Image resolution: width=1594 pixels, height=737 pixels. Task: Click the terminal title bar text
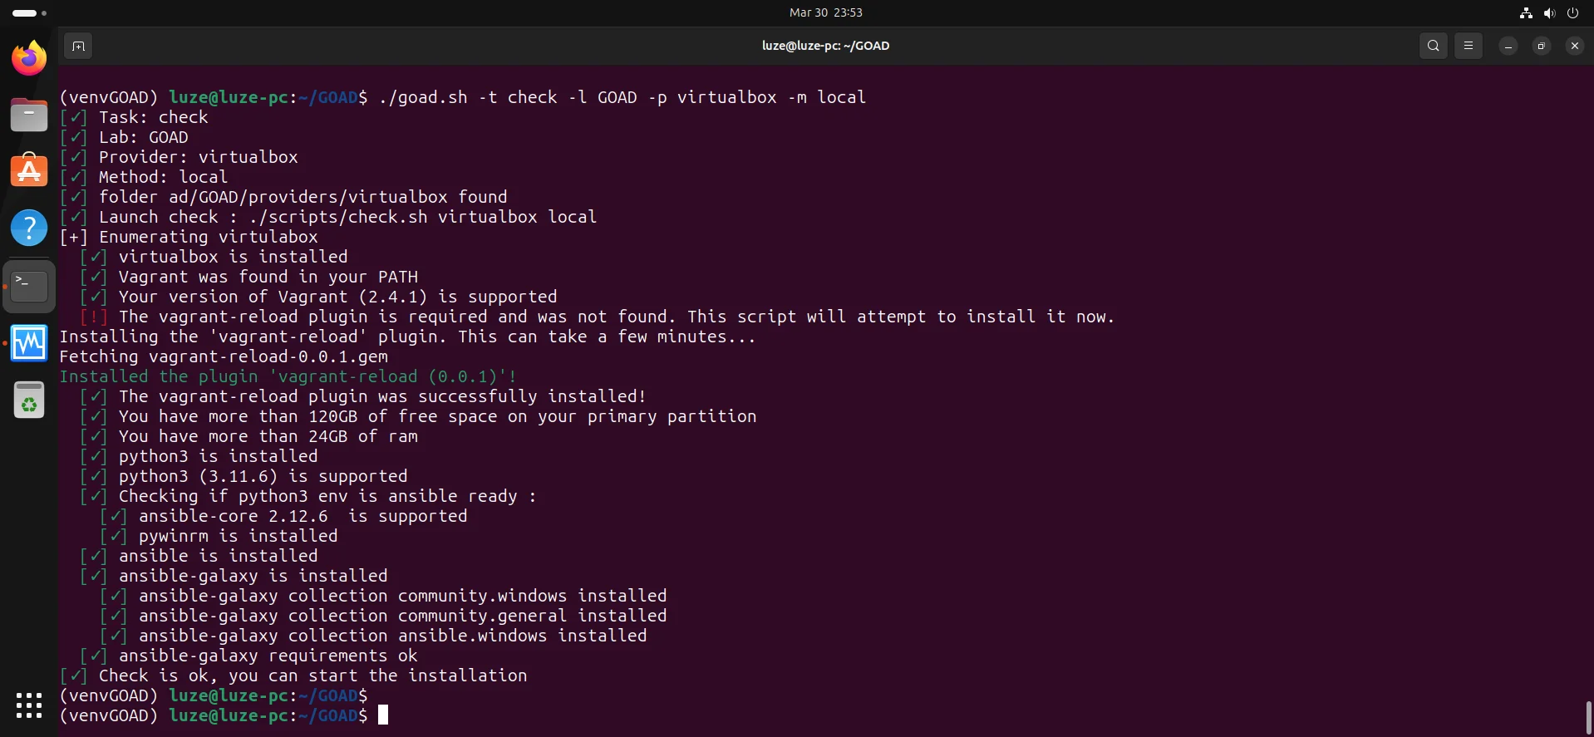(825, 46)
